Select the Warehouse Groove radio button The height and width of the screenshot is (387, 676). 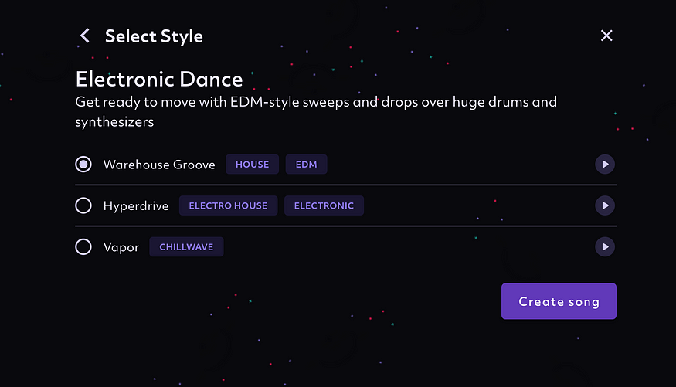(x=83, y=165)
